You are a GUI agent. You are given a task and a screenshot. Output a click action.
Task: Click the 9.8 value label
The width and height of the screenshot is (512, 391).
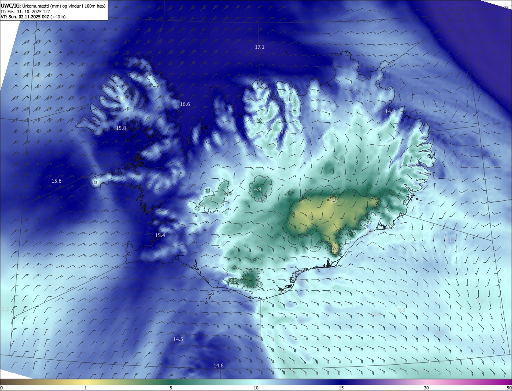[x=402, y=310]
